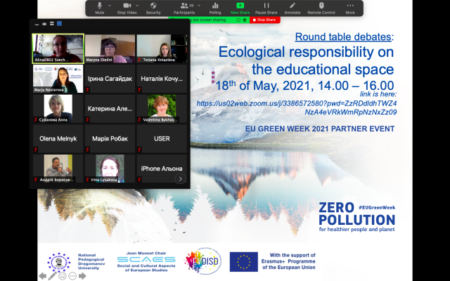This screenshot has height=281, width=450.
Task: Stop Video using the camera icon
Action: click(x=127, y=8)
